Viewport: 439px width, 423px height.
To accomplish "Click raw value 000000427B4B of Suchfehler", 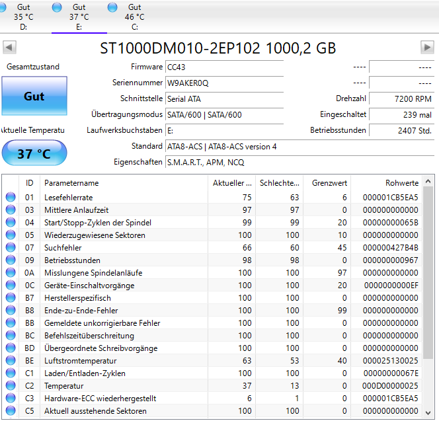I will point(390,248).
